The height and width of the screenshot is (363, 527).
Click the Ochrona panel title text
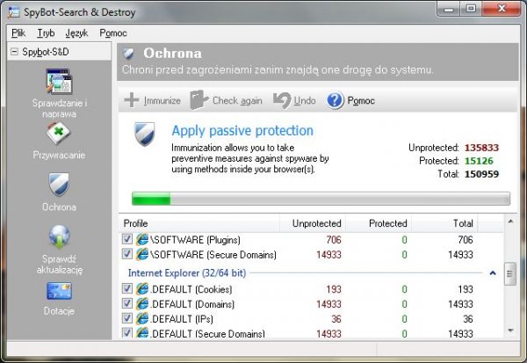coord(172,54)
